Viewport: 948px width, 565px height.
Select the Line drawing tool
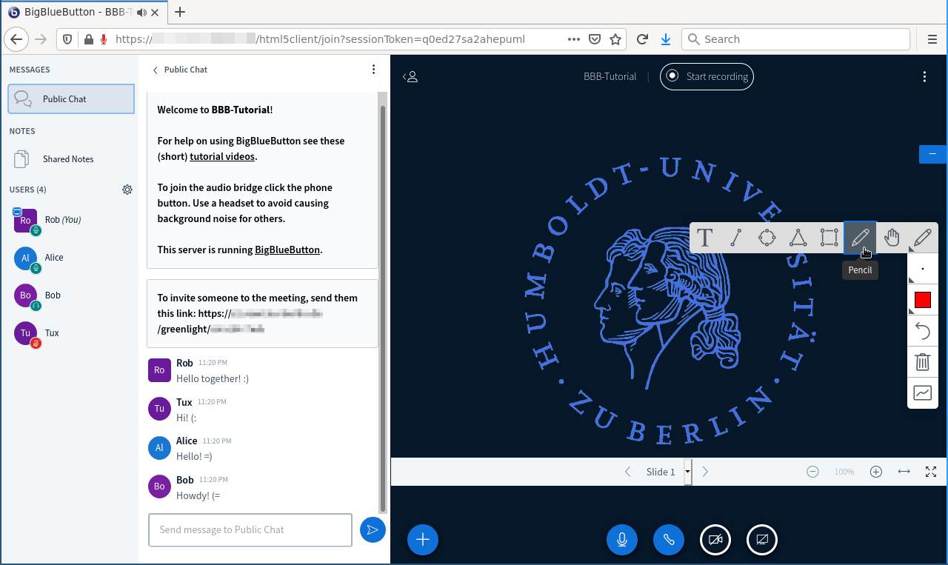click(x=736, y=238)
